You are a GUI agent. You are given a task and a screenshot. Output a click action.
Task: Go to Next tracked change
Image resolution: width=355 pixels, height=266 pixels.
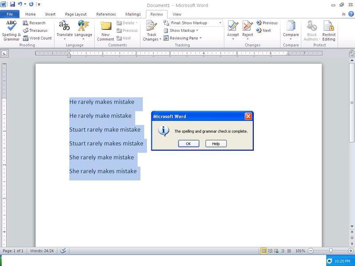pyautogui.click(x=264, y=31)
